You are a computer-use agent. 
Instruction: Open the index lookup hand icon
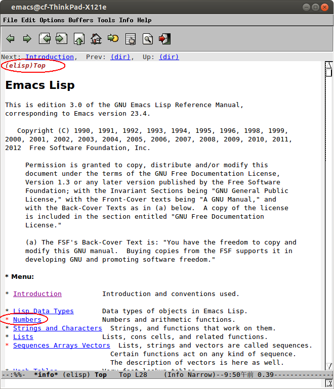coord(131,39)
